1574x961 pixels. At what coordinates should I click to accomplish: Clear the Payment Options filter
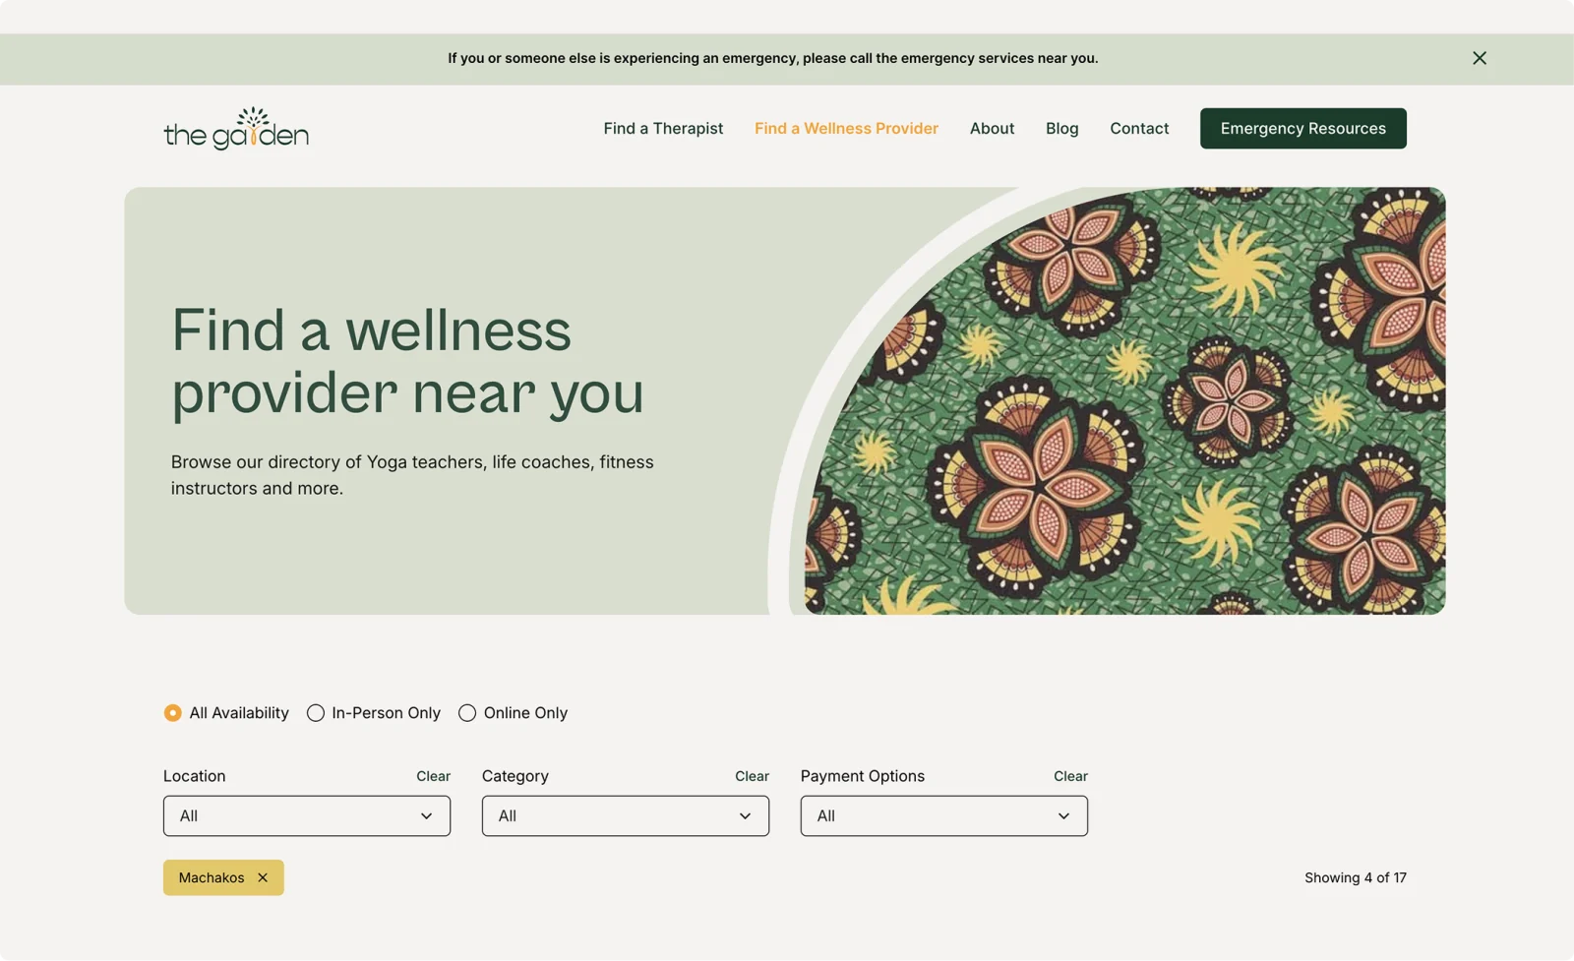(x=1070, y=776)
